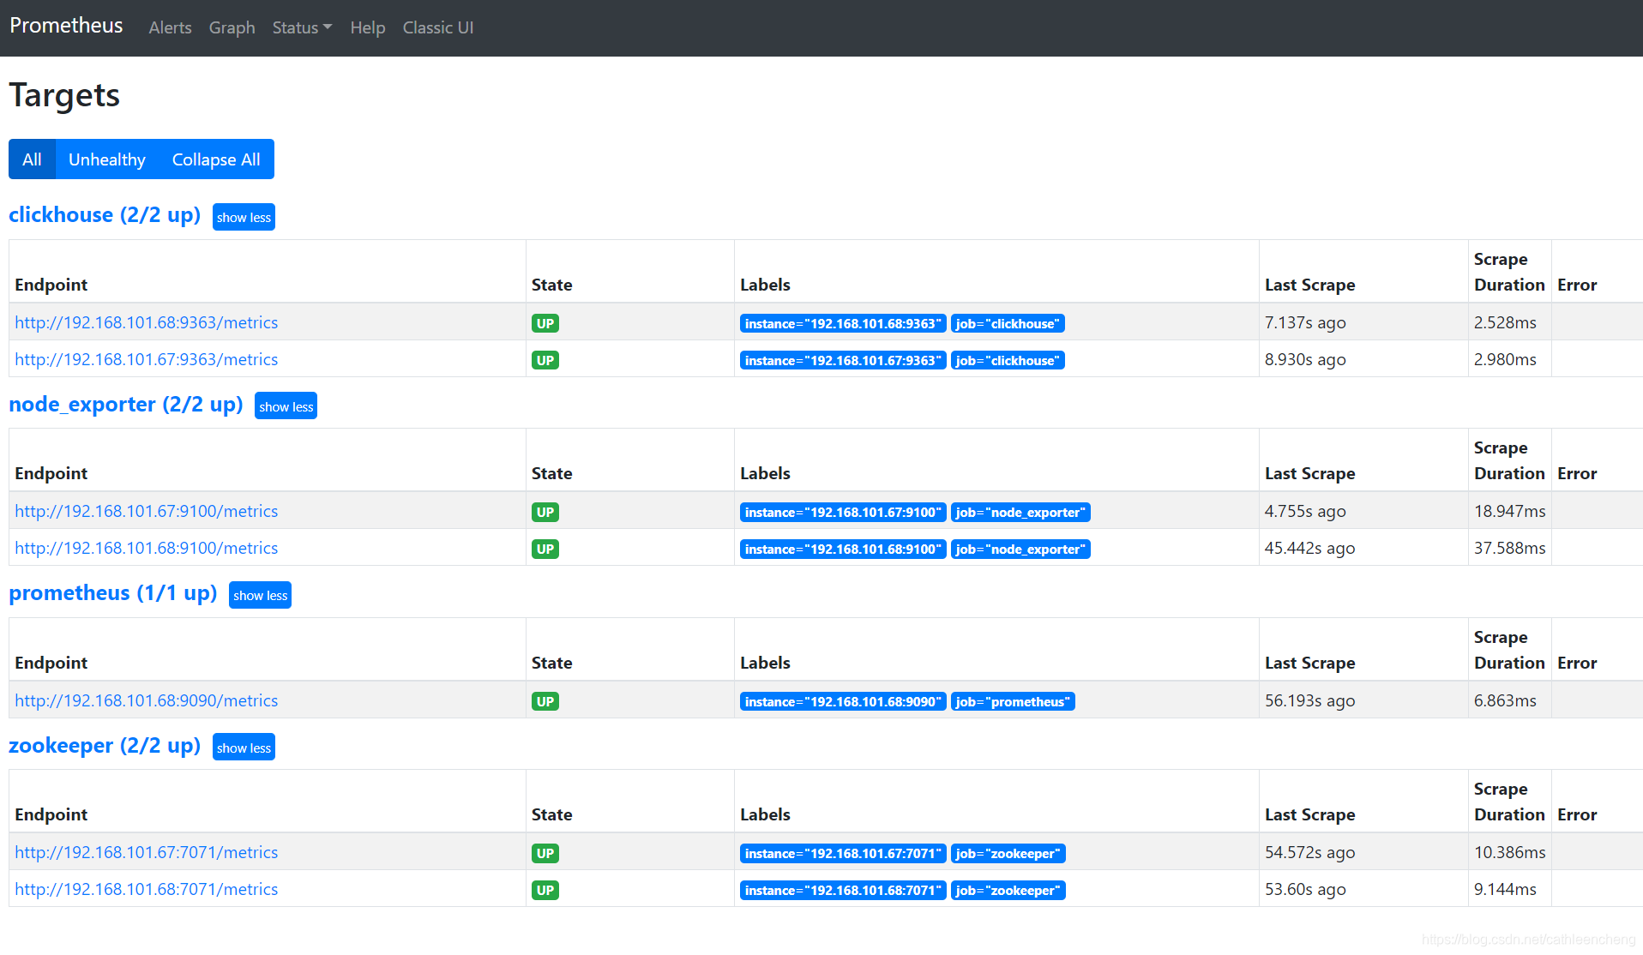This screenshot has width=1643, height=955.
Task: Click job="node_exporter" label for 192.168.101.67:9100
Action: tap(1020, 512)
